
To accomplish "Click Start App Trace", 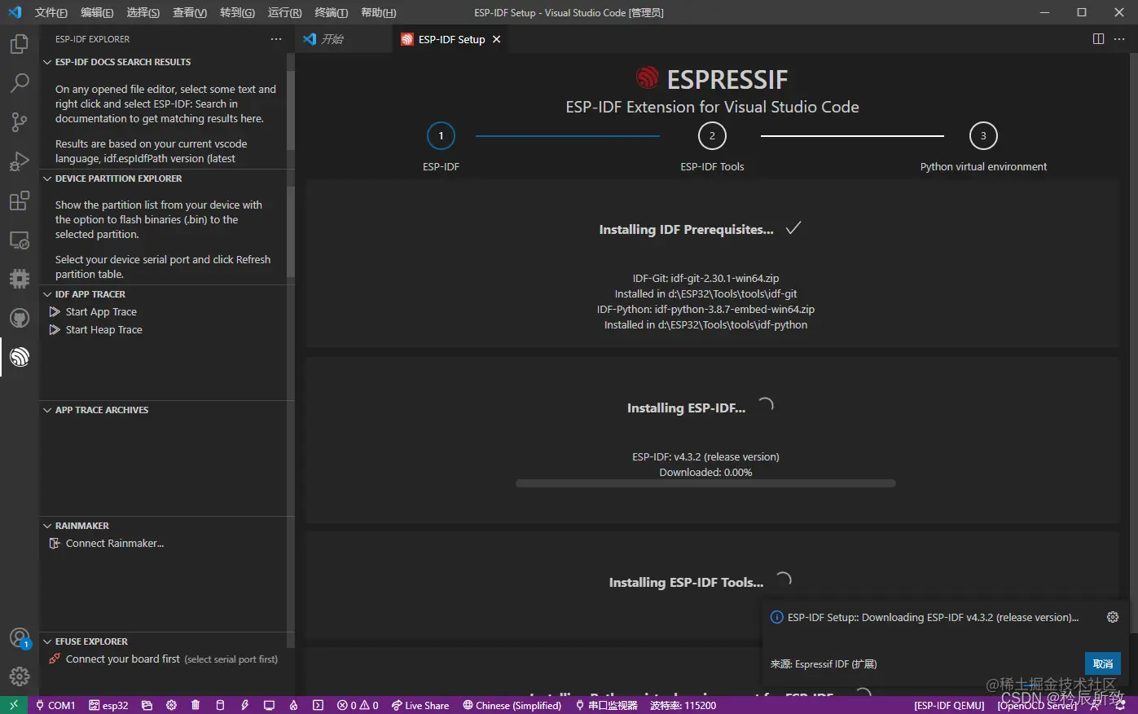I will point(101,312).
